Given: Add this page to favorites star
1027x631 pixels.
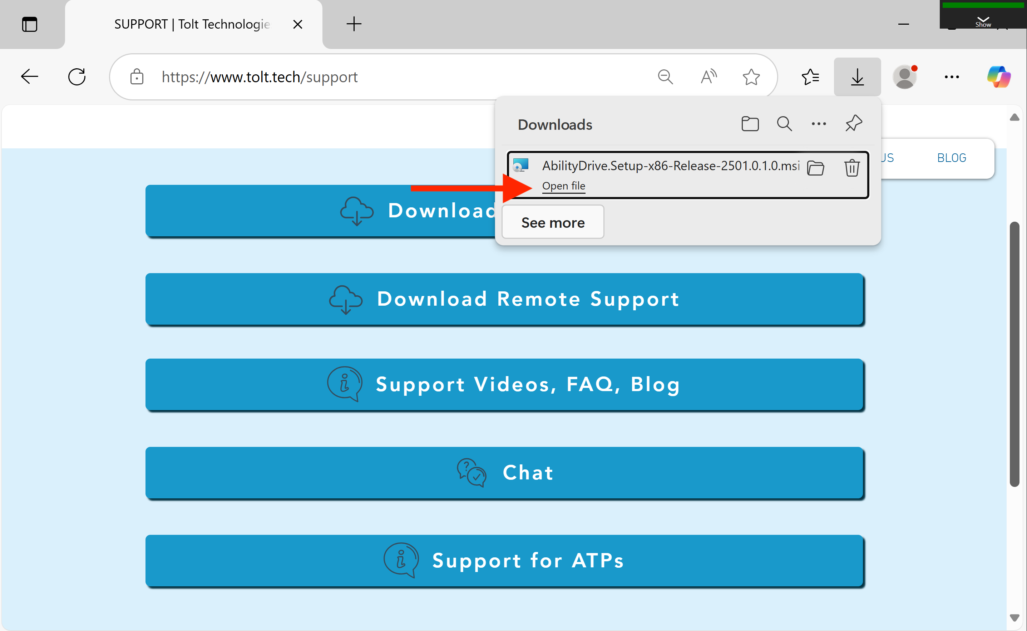Looking at the screenshot, I should (751, 77).
